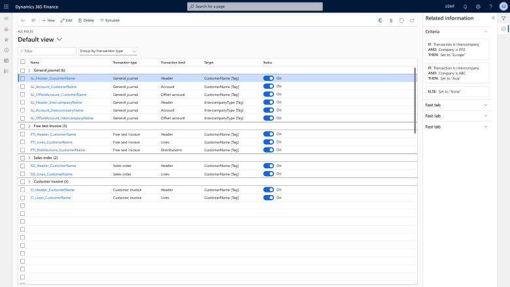Viewport: 510px width, 287px height.
Task: Open the Group by transaction type dropdown
Action: (x=108, y=51)
